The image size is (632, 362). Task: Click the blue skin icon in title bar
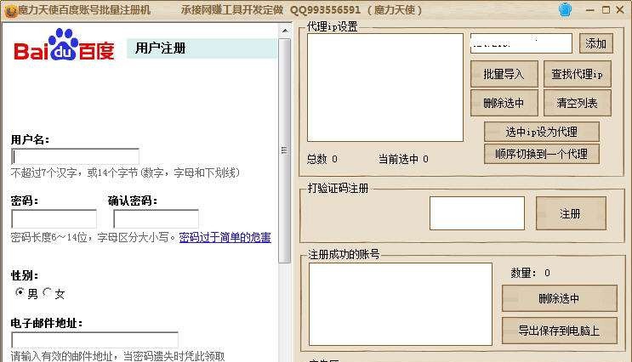pos(565,9)
